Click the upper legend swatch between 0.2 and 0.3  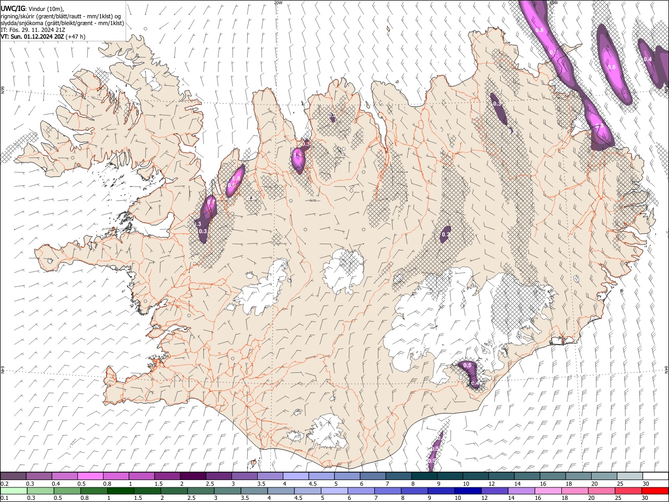pos(13,476)
